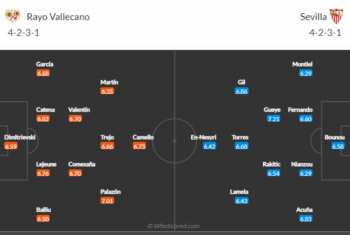350x235 pixels.
Task: Choose Rakitic's 6.54 rating badge
Action: pos(273,173)
